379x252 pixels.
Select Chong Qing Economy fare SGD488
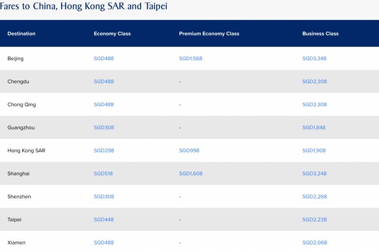[104, 105]
